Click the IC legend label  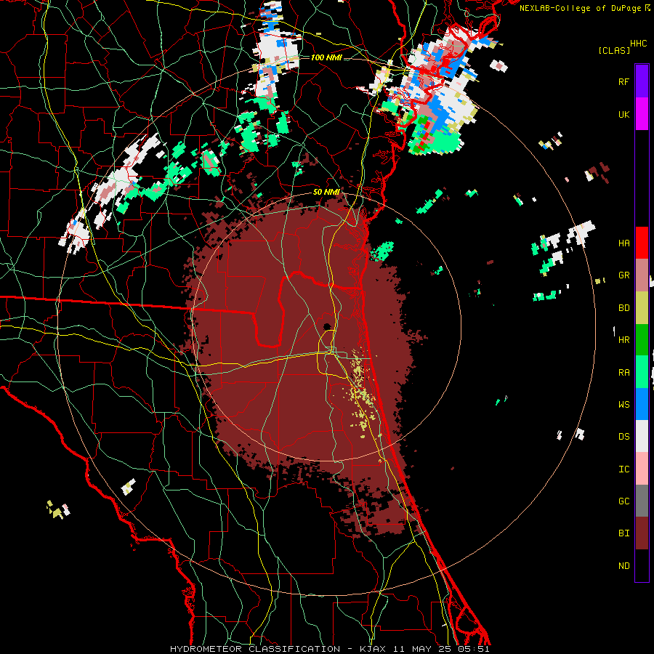(x=623, y=469)
